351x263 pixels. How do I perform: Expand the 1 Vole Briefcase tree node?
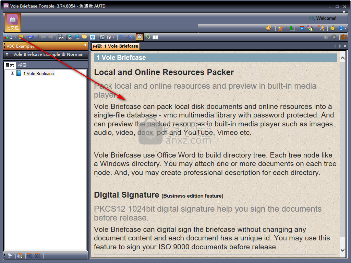(x=12, y=73)
